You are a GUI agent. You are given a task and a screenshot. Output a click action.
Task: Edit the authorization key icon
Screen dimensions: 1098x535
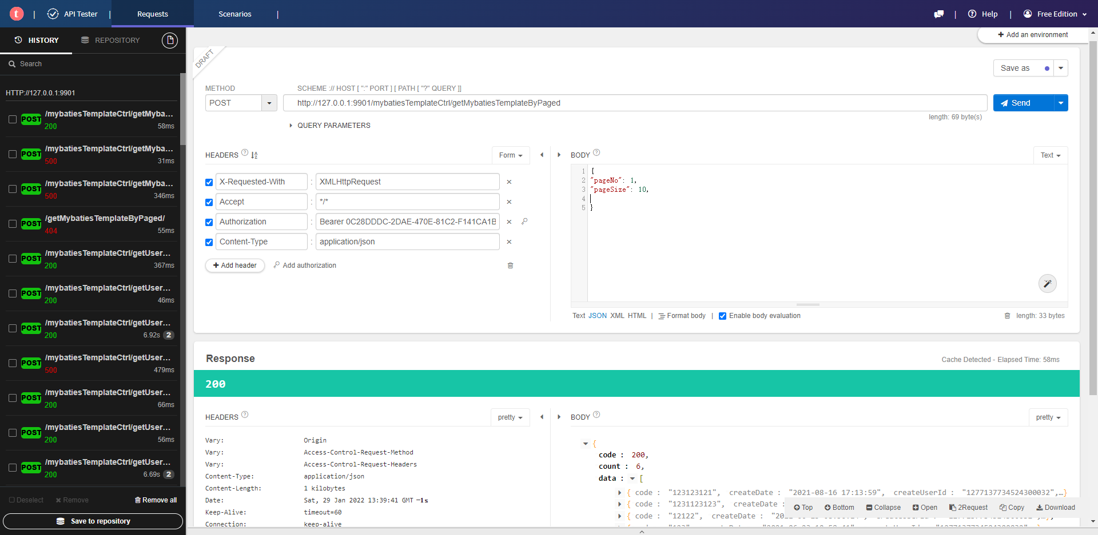(524, 222)
